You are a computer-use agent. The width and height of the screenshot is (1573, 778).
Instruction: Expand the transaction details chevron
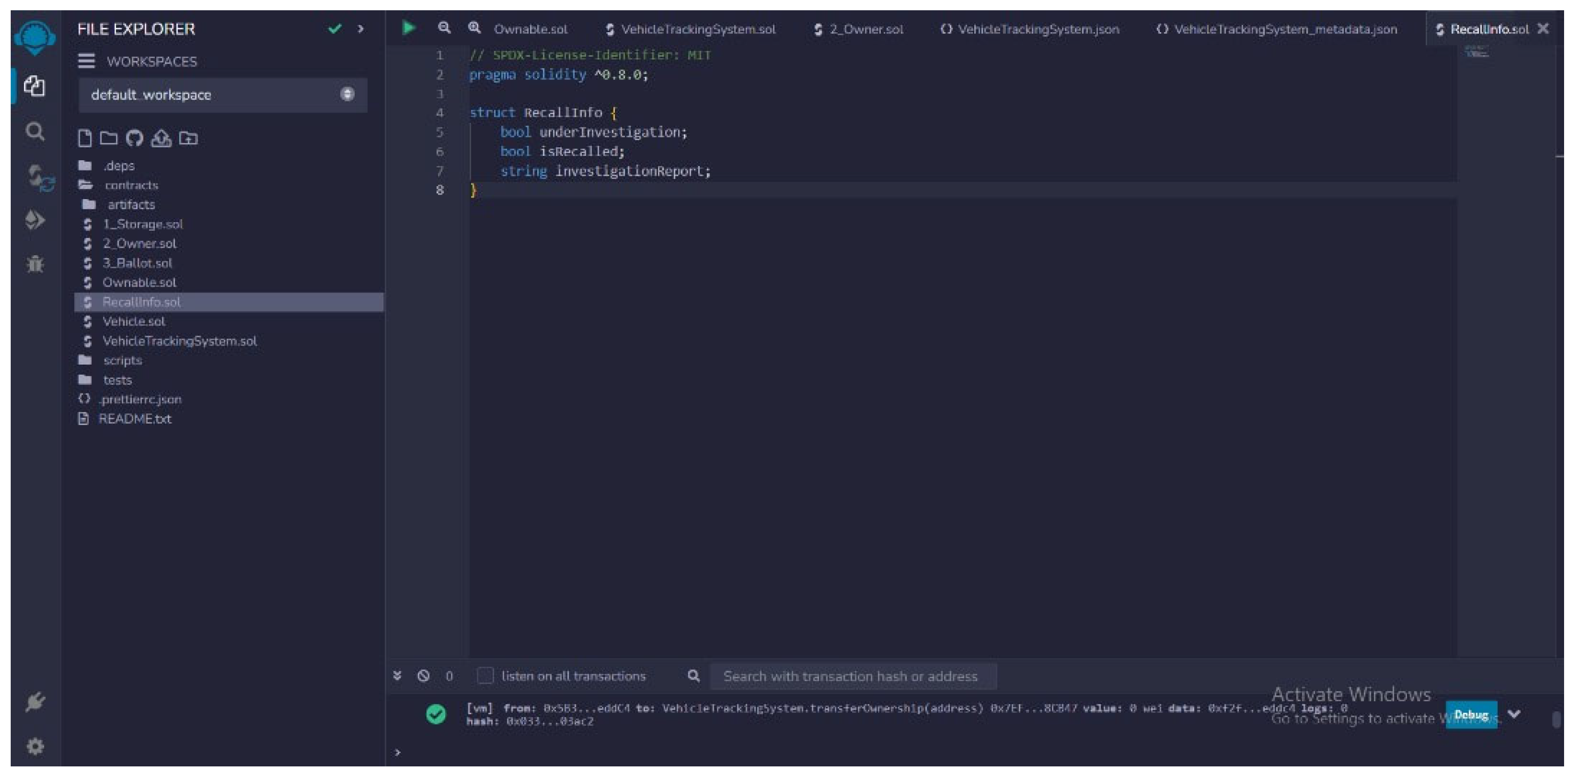point(1514,714)
